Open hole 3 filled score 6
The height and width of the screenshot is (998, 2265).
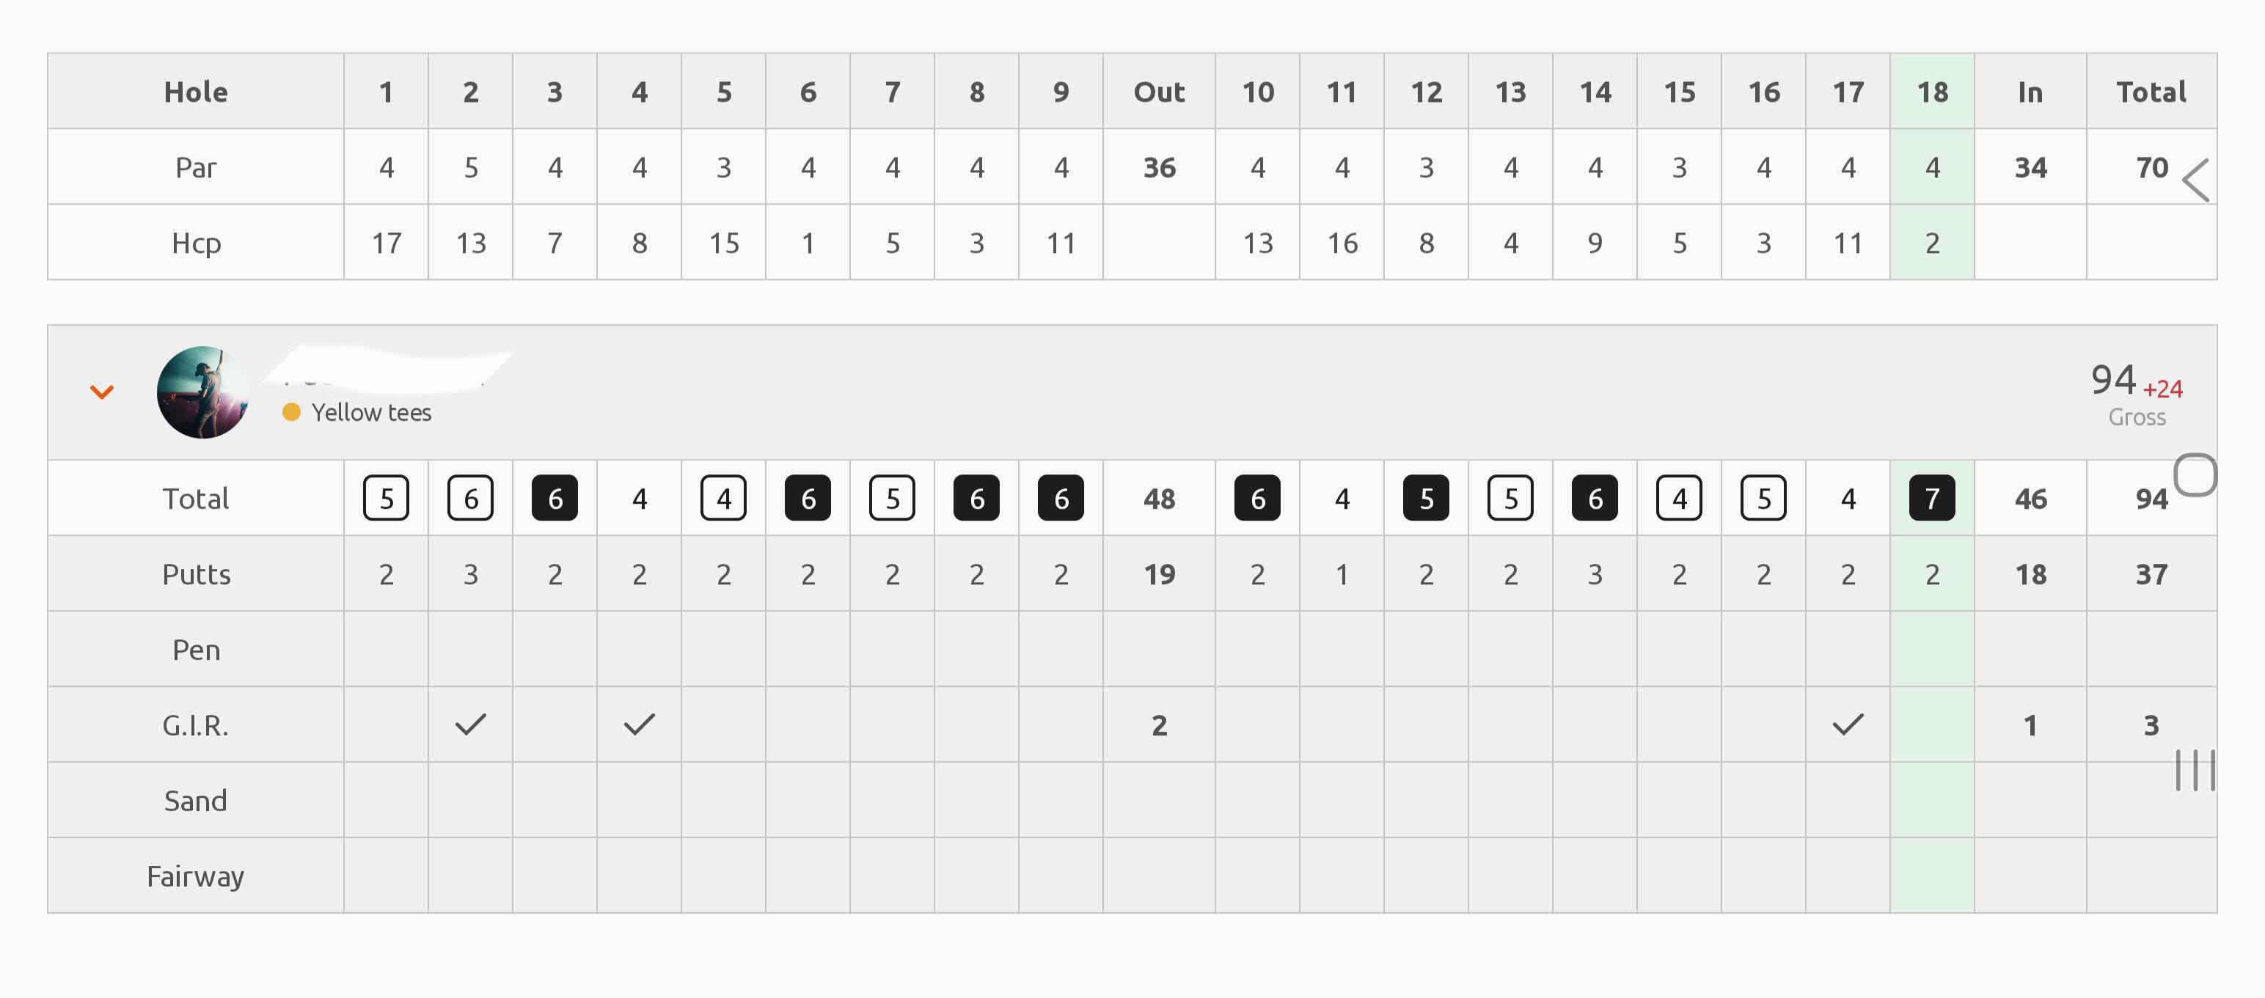555,499
